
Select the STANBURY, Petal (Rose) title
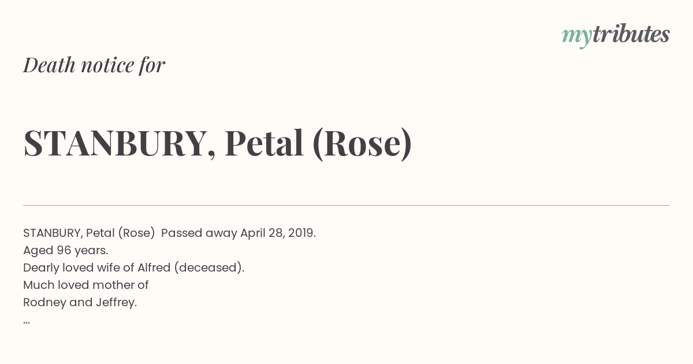tap(218, 143)
